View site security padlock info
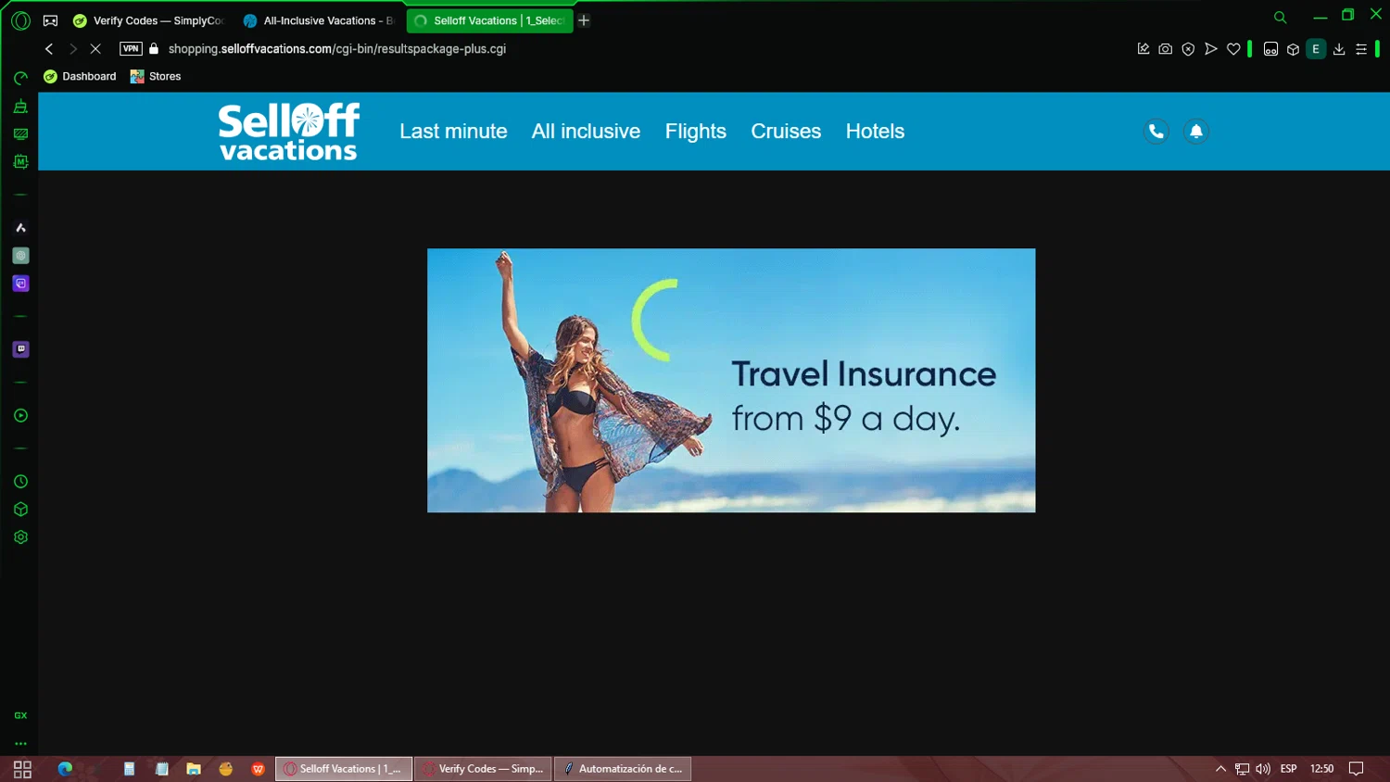This screenshot has height=782, width=1390. (154, 49)
